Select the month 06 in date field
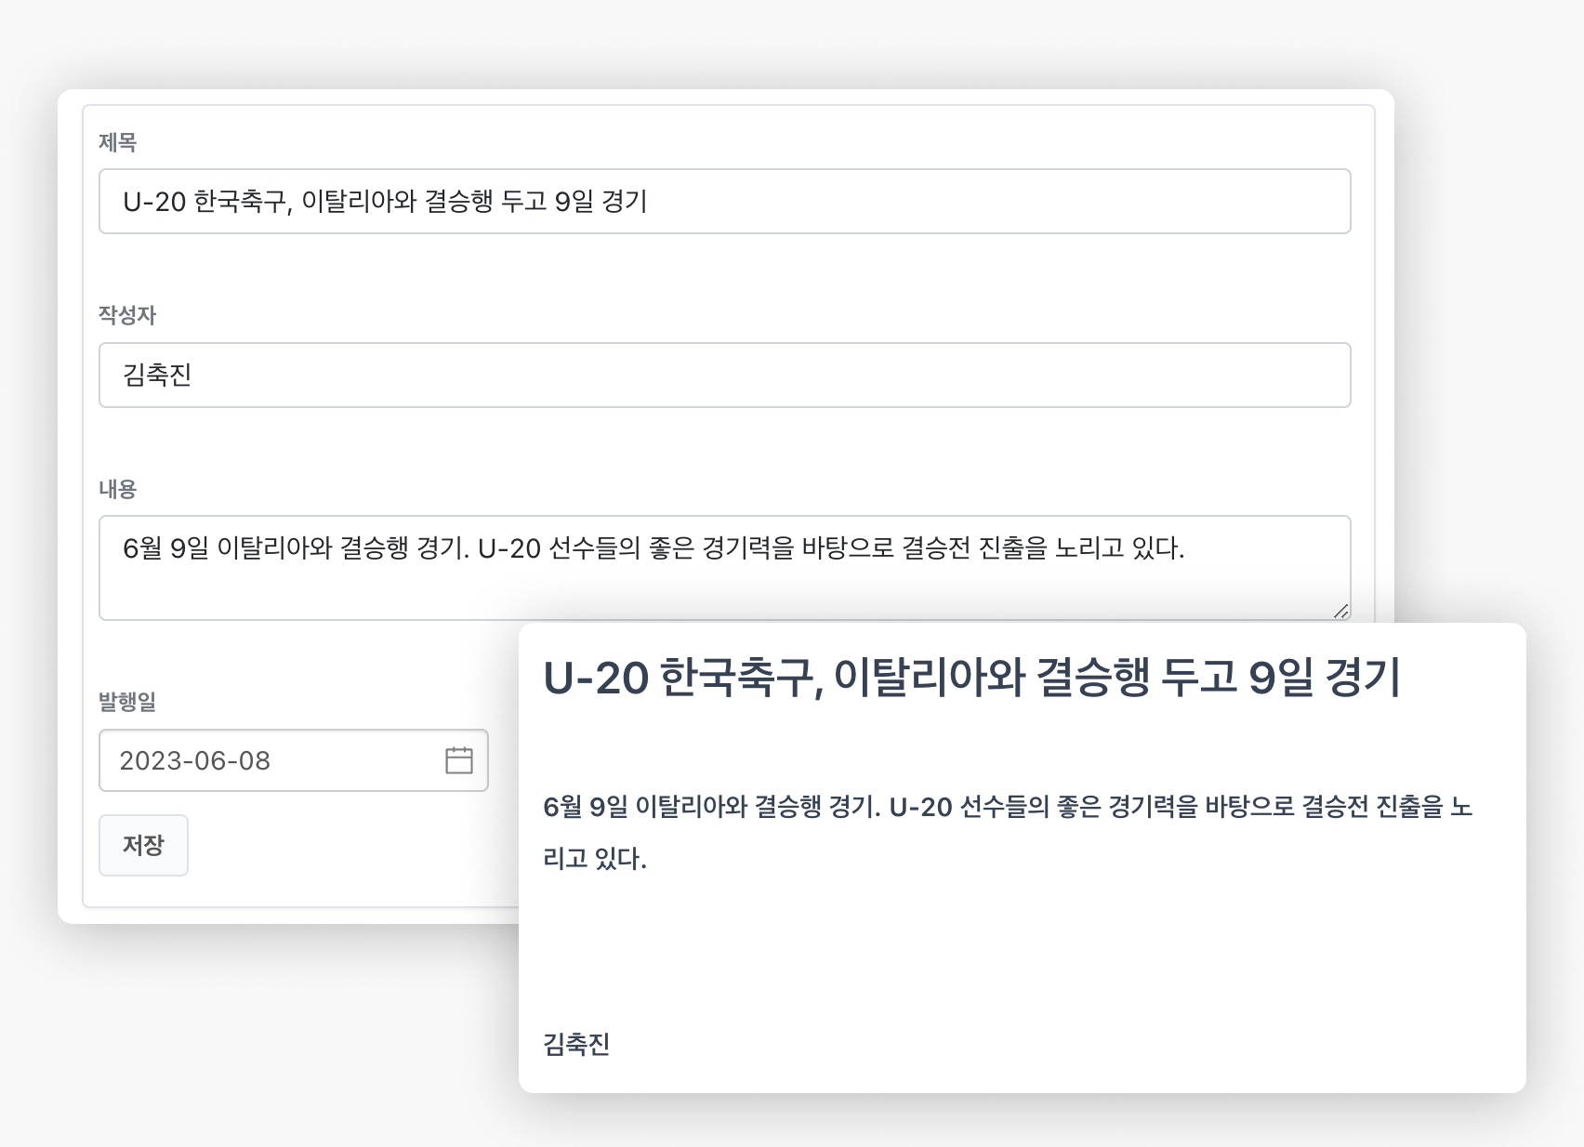The height and width of the screenshot is (1147, 1584). (x=209, y=760)
